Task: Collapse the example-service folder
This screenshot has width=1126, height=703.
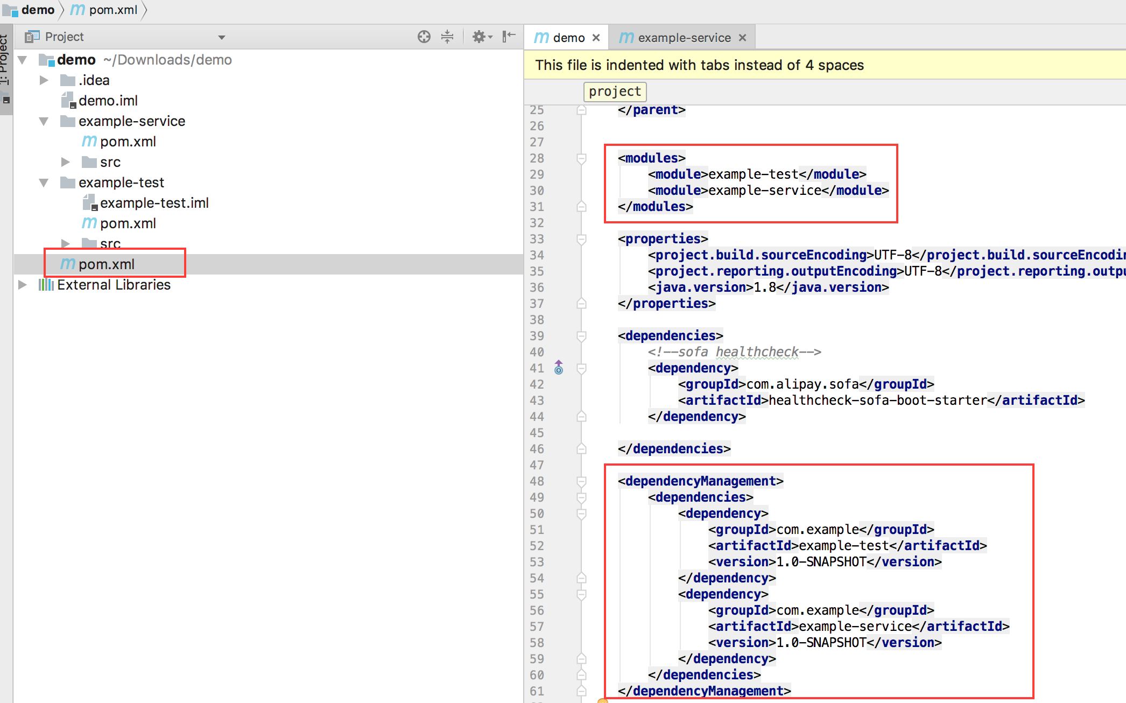Action: tap(44, 121)
